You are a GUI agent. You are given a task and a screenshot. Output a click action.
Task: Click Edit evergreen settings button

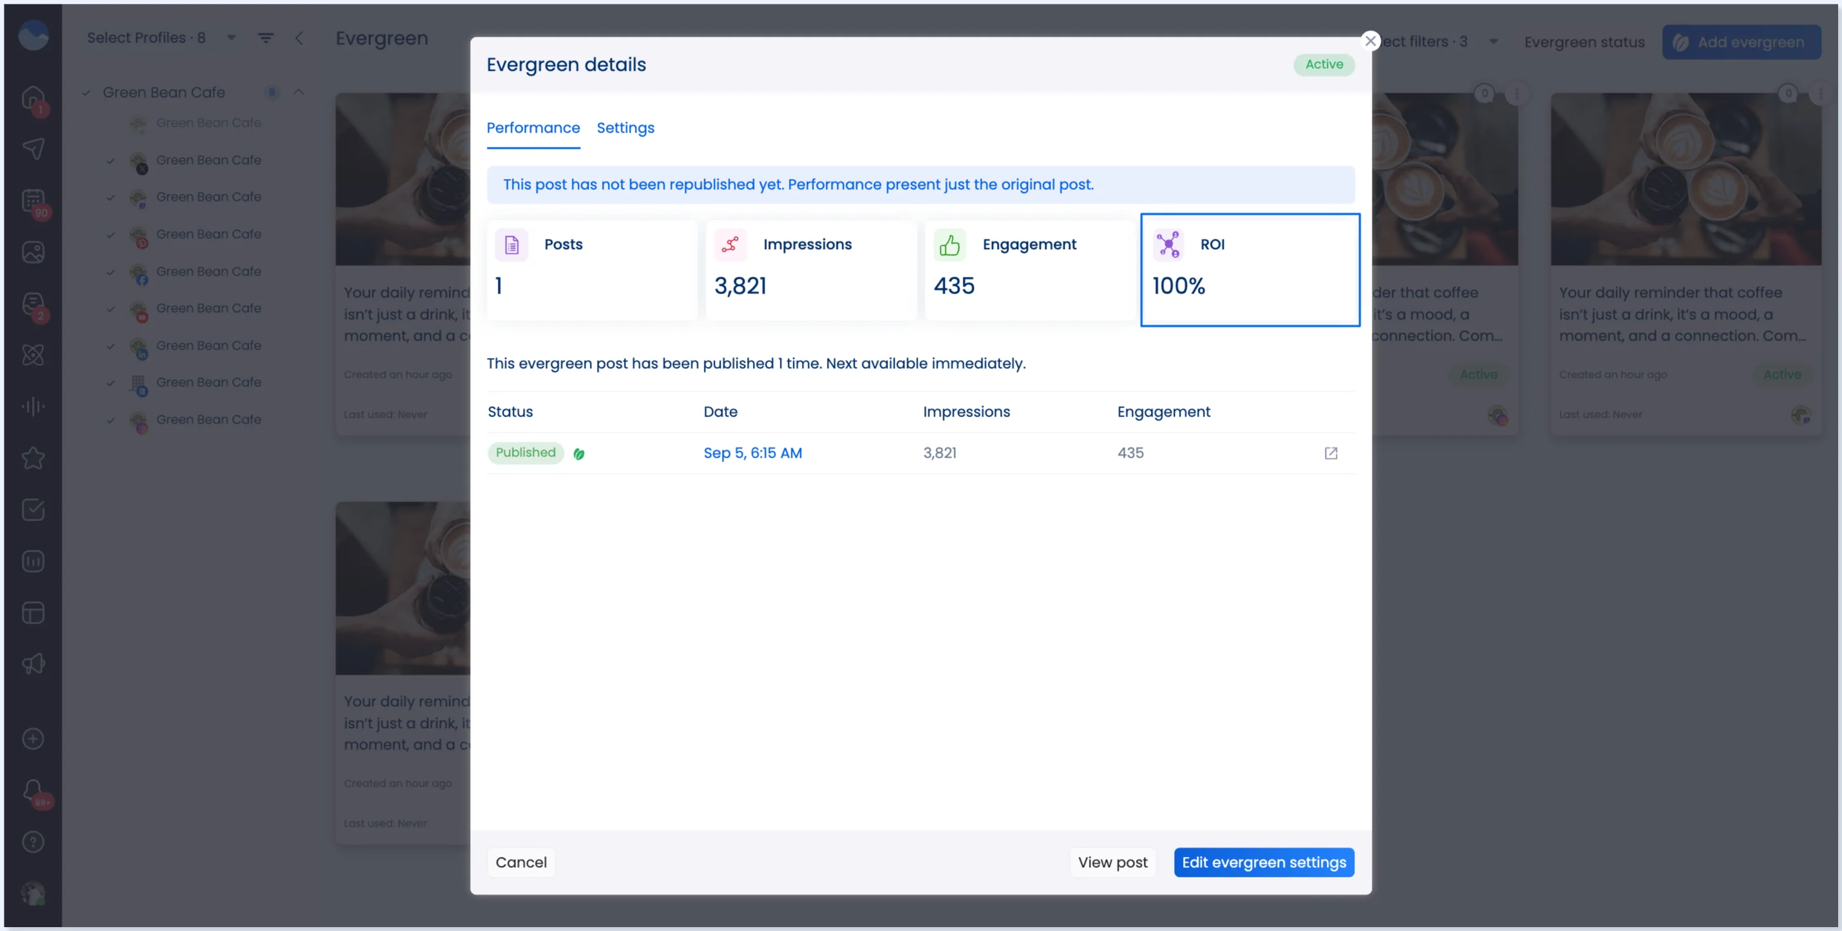coord(1264,862)
